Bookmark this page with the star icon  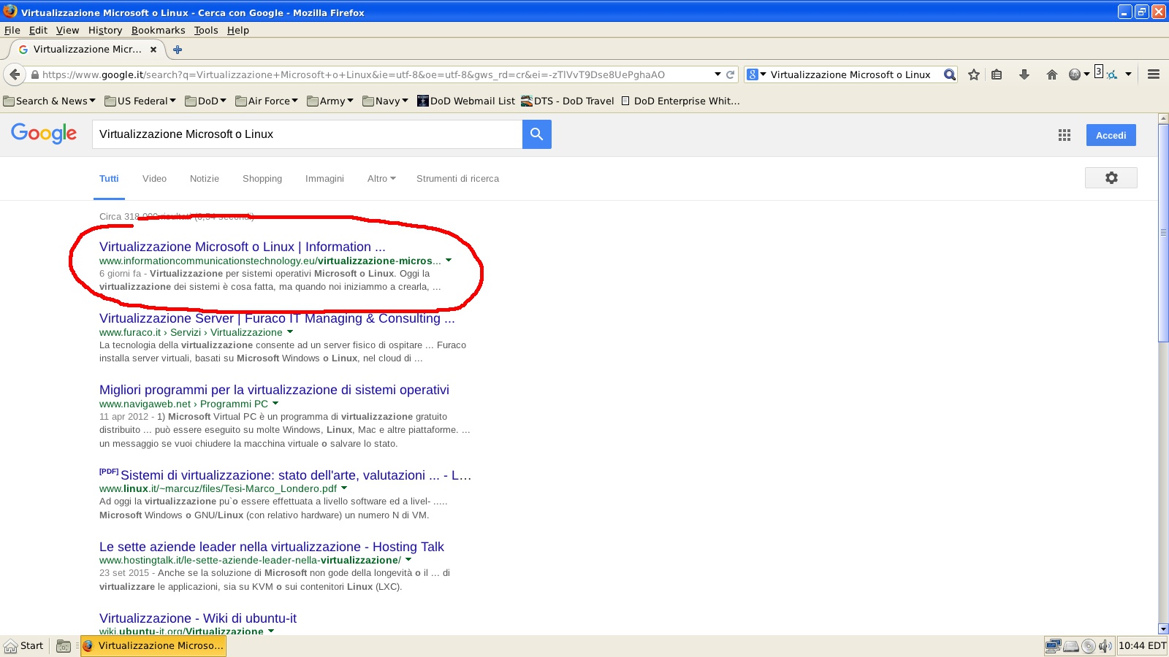(974, 74)
